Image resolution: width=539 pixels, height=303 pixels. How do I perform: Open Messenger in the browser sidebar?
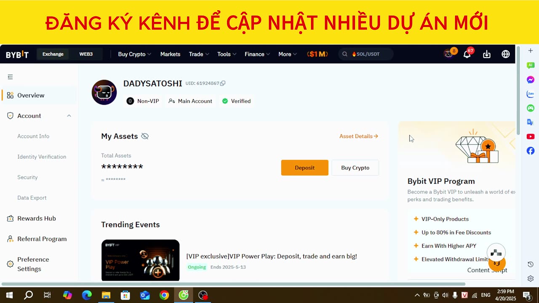pos(531,80)
